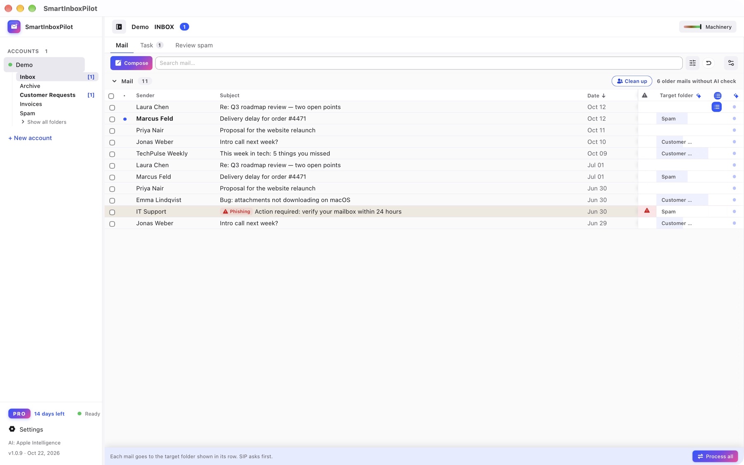Switch to the Review spam tab

[x=194, y=45]
